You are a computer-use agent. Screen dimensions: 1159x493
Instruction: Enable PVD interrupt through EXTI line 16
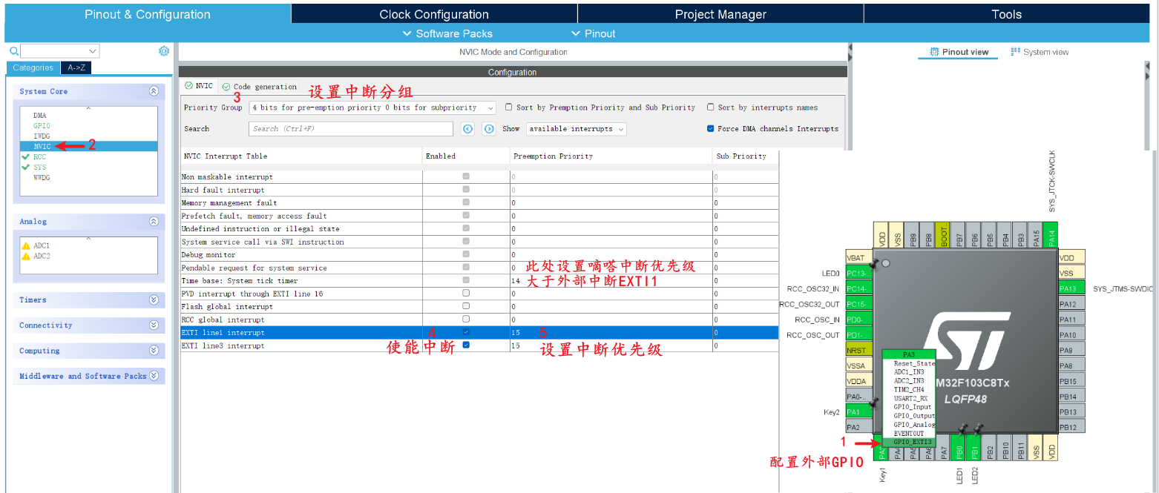pos(466,294)
